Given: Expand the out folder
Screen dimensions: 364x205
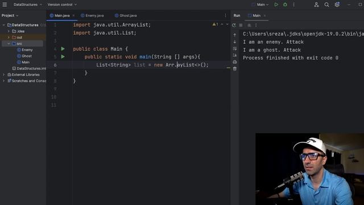Looking at the screenshot, I should point(9,38).
